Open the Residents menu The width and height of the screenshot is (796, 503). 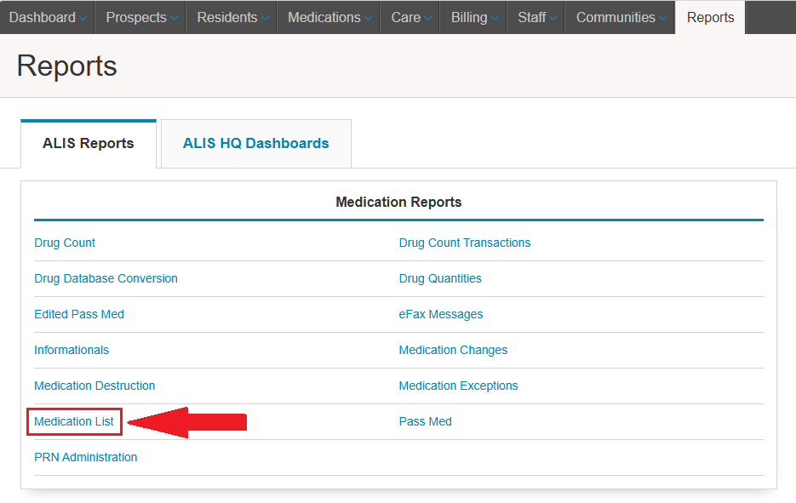click(232, 17)
